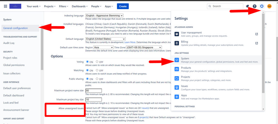Open Billing external link icon
Viewport: 278px width, 124px height.
[257, 43]
